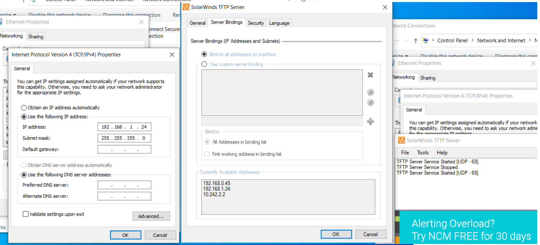Expand the chevron after Network and Internet in the breadcrumb
Viewport: 540px width, 245px height.
click(530, 40)
